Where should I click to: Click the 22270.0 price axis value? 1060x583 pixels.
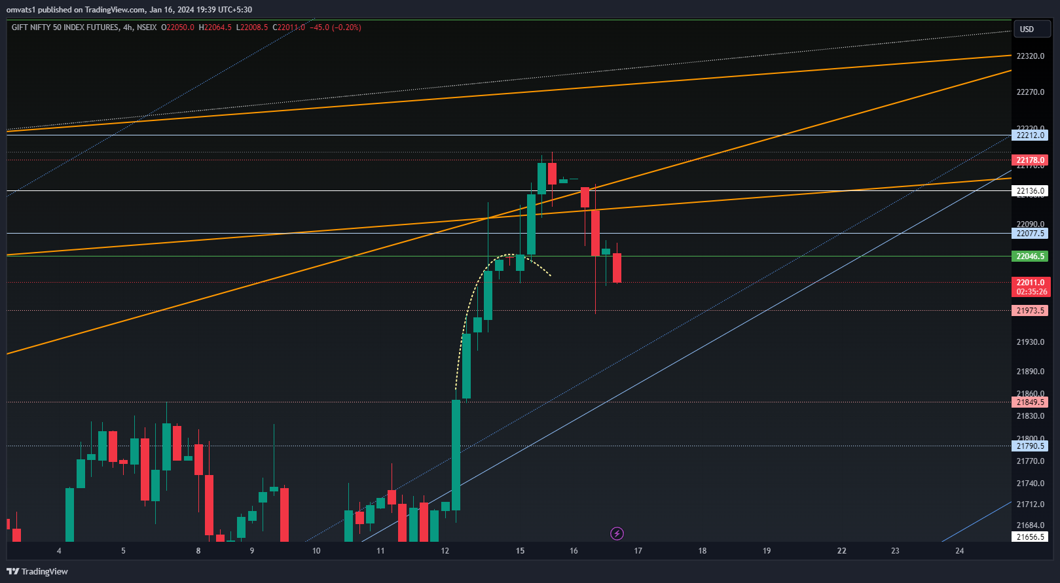pos(1030,92)
